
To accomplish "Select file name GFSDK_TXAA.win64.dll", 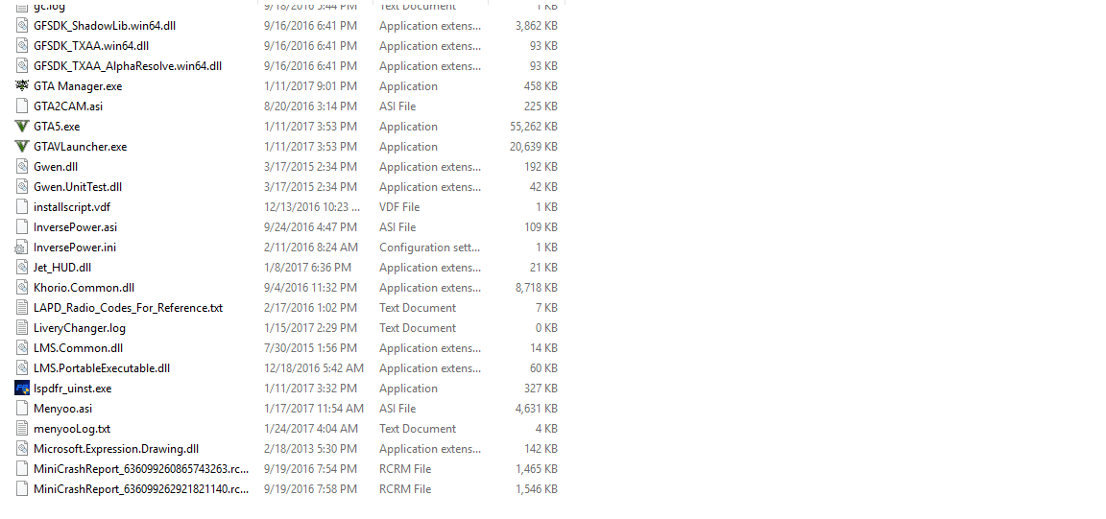I will click(x=91, y=46).
